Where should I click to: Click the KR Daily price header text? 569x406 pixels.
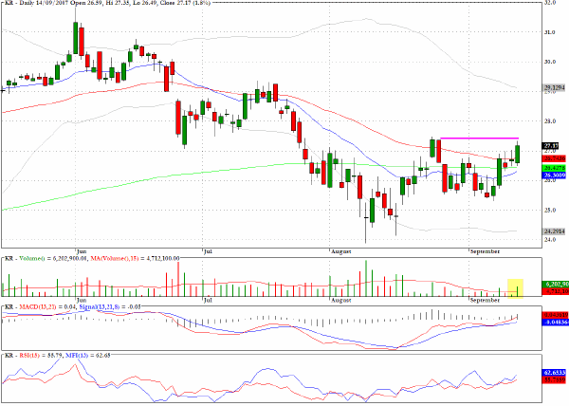108,3
